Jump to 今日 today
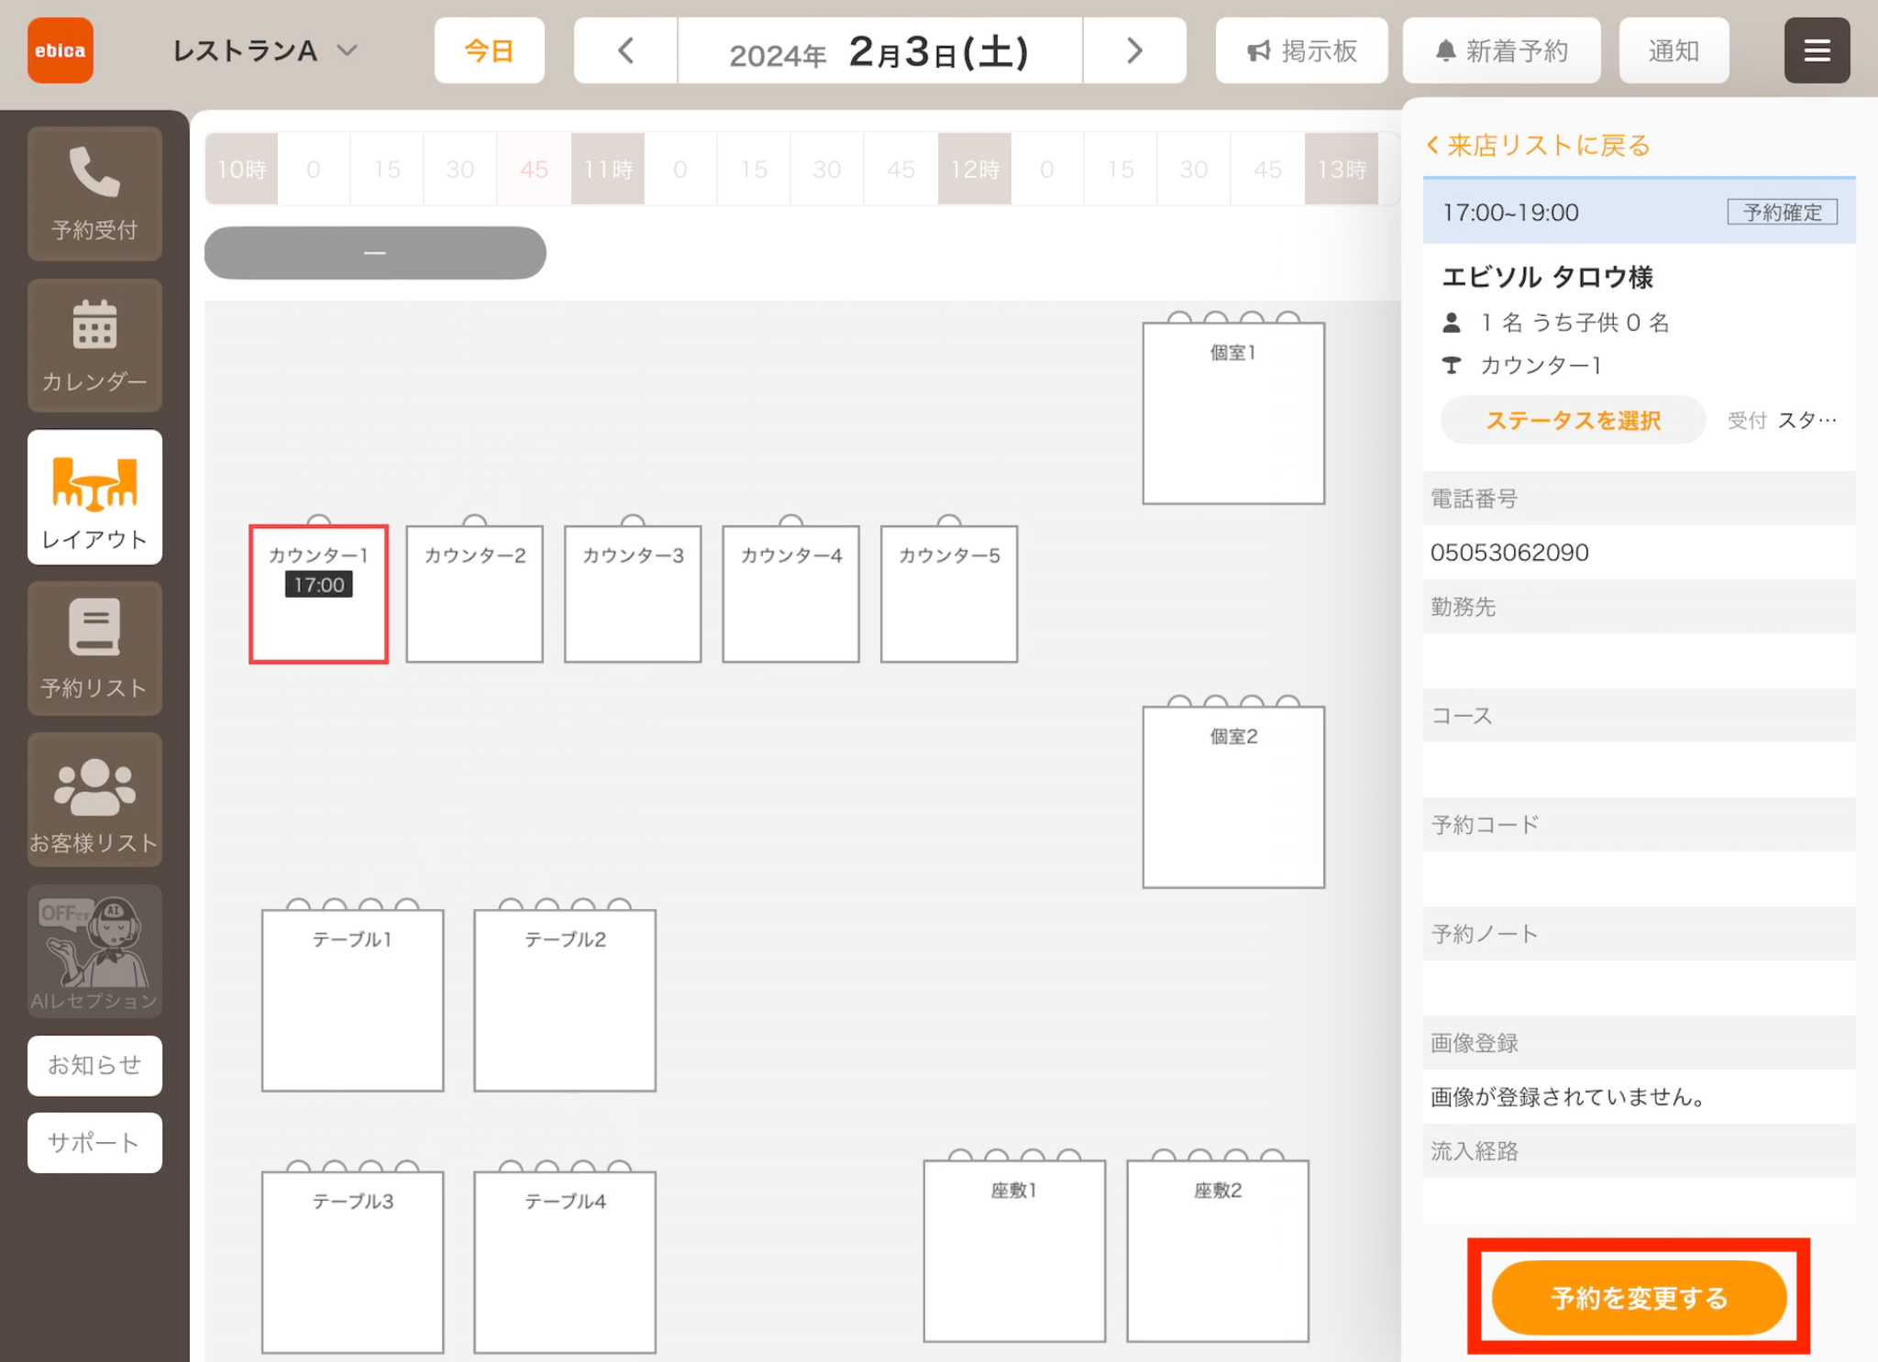 tap(489, 50)
